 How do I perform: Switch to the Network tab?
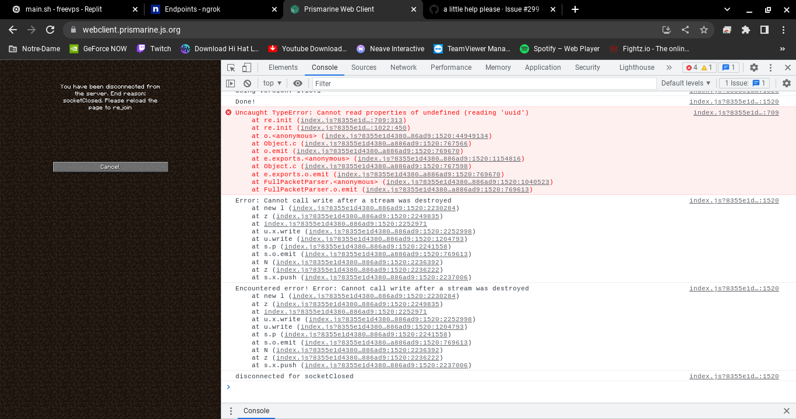[x=403, y=67]
